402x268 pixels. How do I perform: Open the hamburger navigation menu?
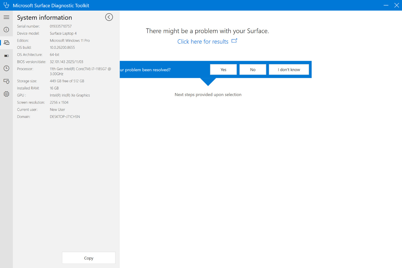coord(6,17)
